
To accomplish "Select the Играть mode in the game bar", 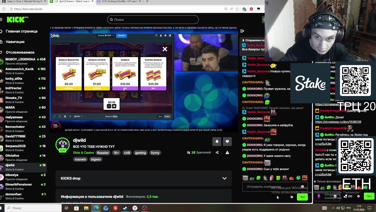I will pyautogui.click(x=167, y=116).
